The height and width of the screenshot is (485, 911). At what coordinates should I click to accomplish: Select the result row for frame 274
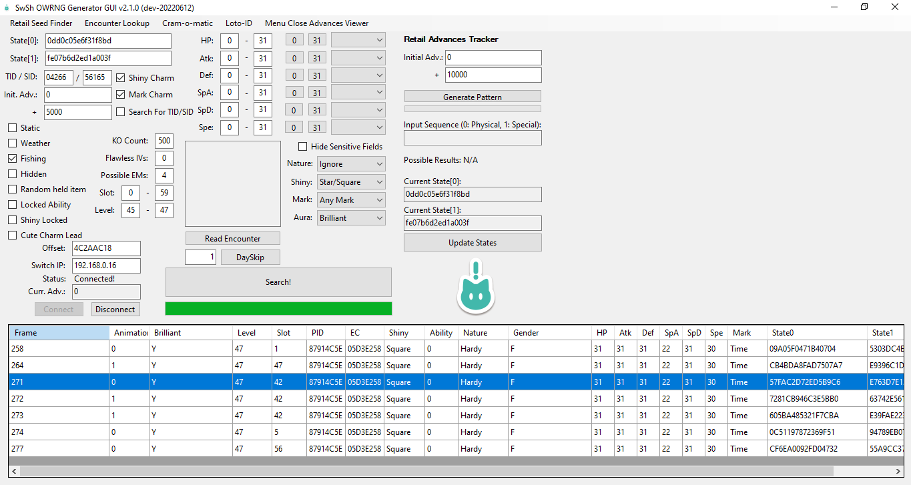click(455, 432)
